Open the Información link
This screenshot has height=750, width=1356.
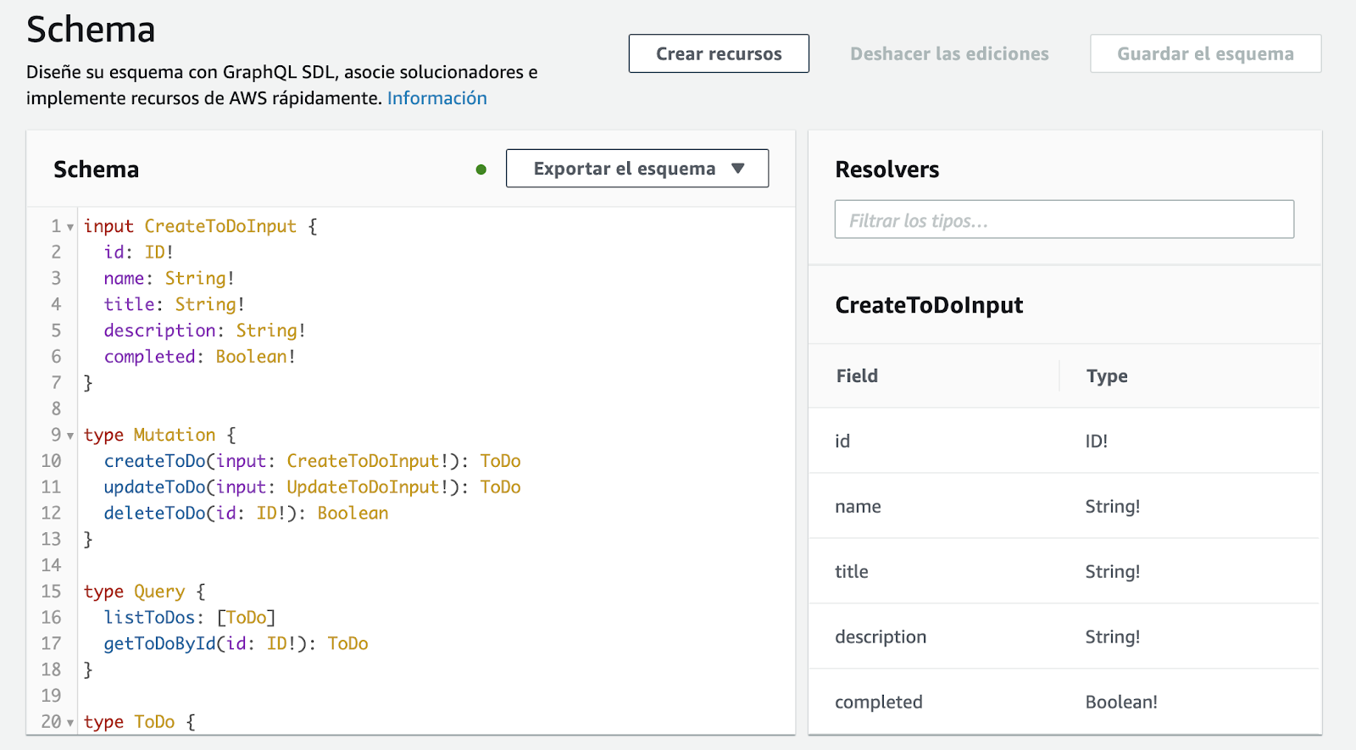[x=437, y=98]
